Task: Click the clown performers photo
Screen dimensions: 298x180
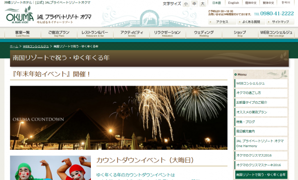Action: pos(50,168)
